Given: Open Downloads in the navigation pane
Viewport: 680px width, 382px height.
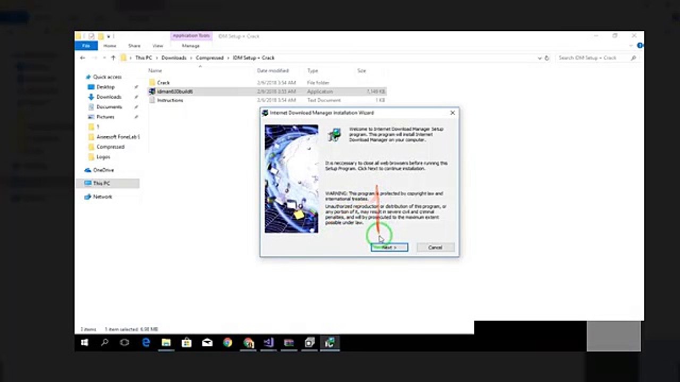Looking at the screenshot, I should 108,97.
